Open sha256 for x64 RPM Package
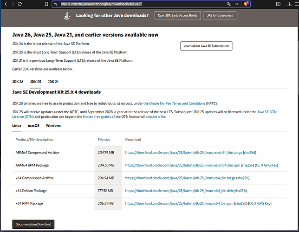The image size is (299, 232). (240, 203)
